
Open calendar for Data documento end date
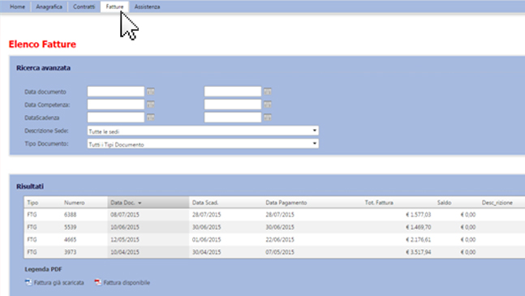pyautogui.click(x=268, y=92)
